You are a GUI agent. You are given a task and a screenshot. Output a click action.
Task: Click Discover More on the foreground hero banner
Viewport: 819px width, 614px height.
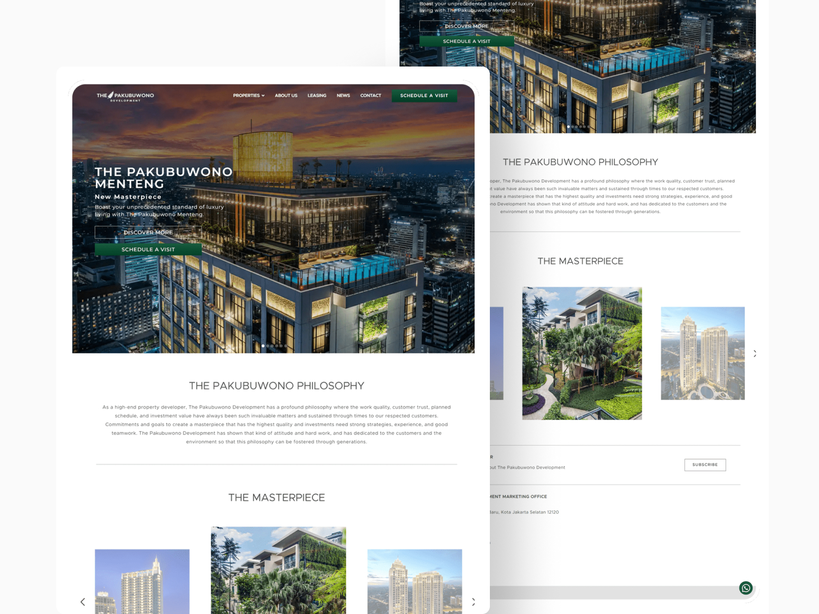[148, 232]
